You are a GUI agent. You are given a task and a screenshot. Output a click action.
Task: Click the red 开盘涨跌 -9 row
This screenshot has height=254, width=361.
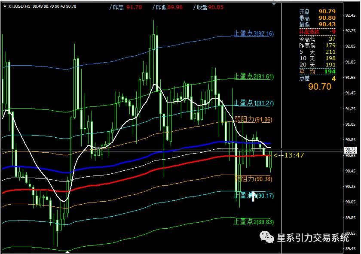[317, 31]
